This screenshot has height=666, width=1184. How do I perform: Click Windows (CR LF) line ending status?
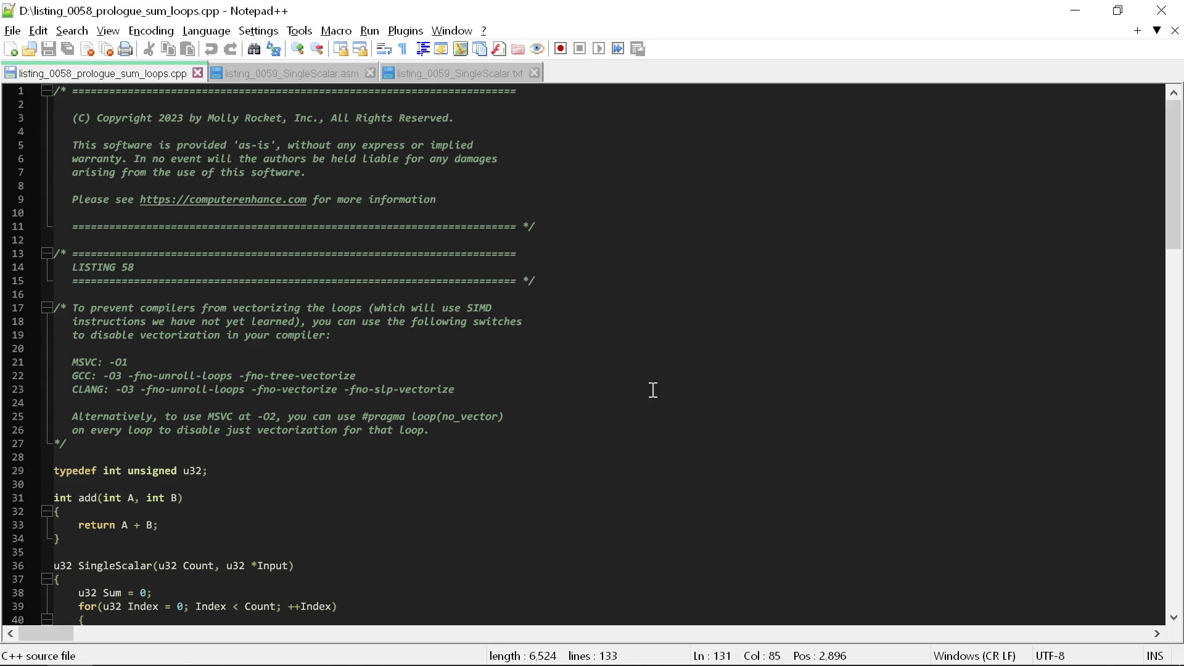pyautogui.click(x=974, y=656)
